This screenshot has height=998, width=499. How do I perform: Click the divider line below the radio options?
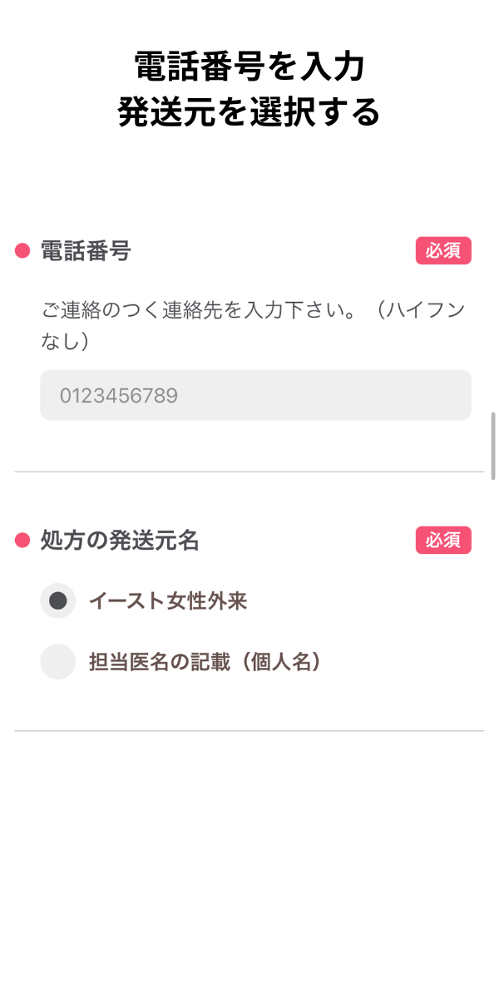(249, 731)
